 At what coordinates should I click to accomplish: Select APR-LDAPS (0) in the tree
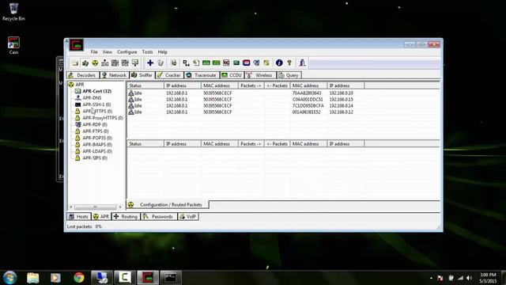tap(97, 151)
